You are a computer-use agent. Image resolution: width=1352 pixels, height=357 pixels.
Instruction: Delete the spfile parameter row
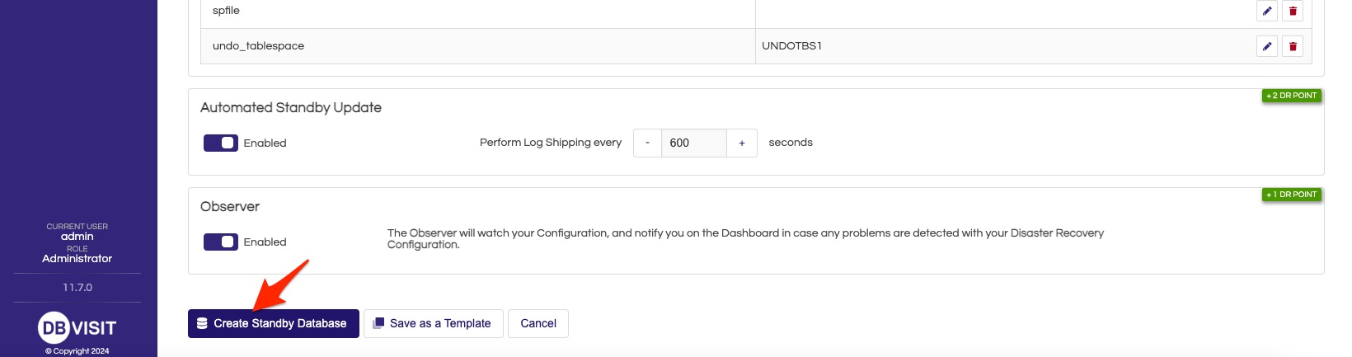pos(1293,11)
